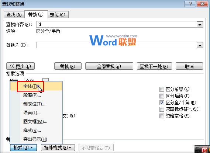The image size is (210, 153).
Task: Enable the 区分前缀(X) checkbox
Action: click(162, 89)
